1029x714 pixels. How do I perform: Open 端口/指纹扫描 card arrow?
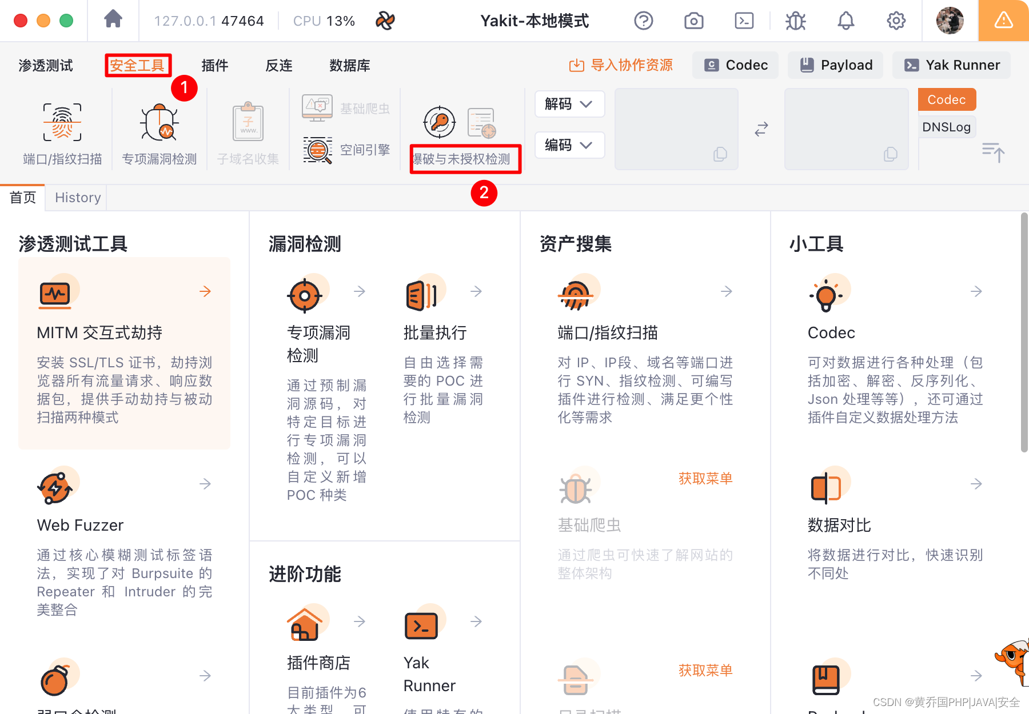727,291
